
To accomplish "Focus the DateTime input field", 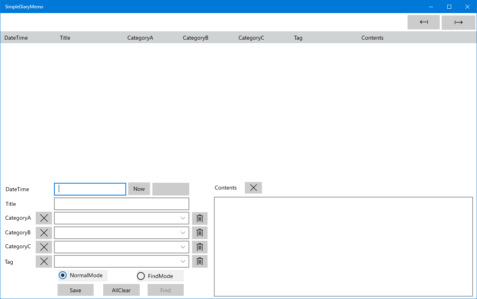I will (x=90, y=189).
